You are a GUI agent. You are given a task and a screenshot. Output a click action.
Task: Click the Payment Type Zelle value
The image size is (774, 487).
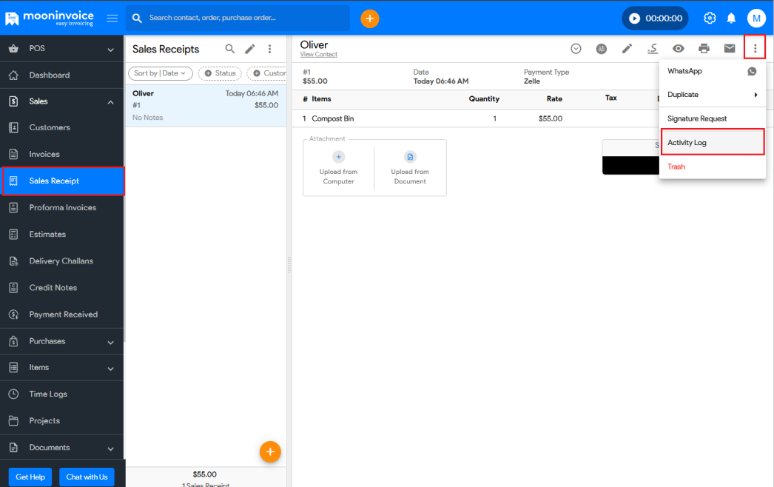coord(531,81)
